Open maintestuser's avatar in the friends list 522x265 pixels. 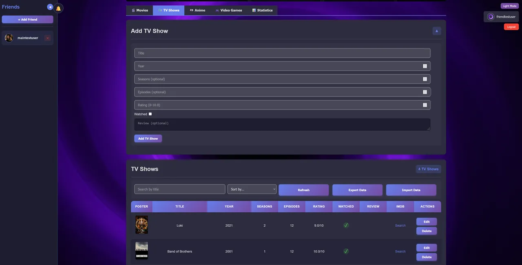(9, 38)
